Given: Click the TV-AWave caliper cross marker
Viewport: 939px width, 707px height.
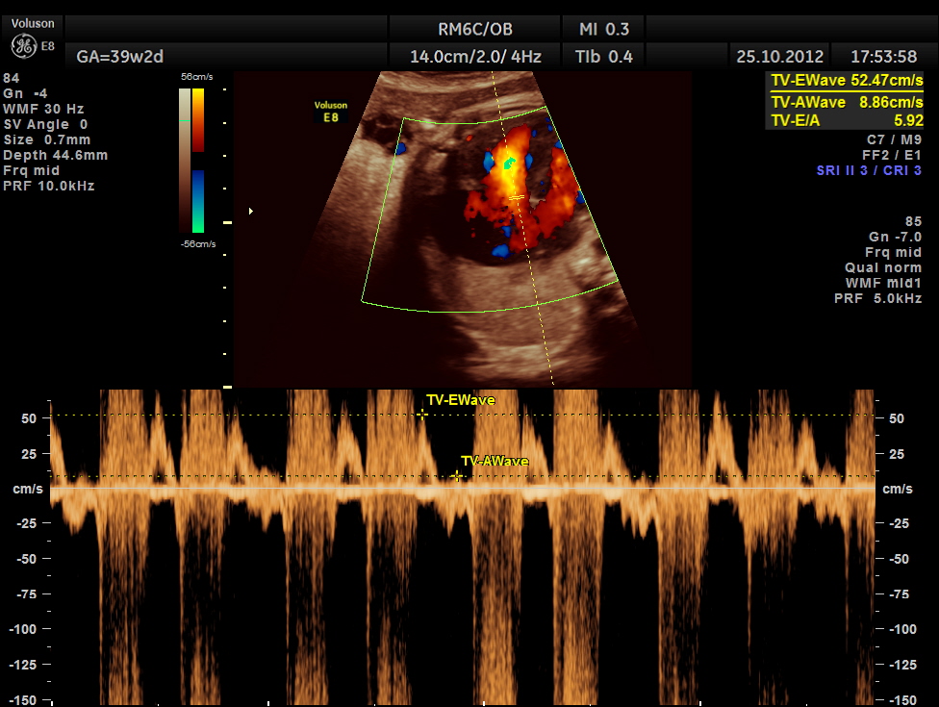Looking at the screenshot, I should [x=458, y=475].
